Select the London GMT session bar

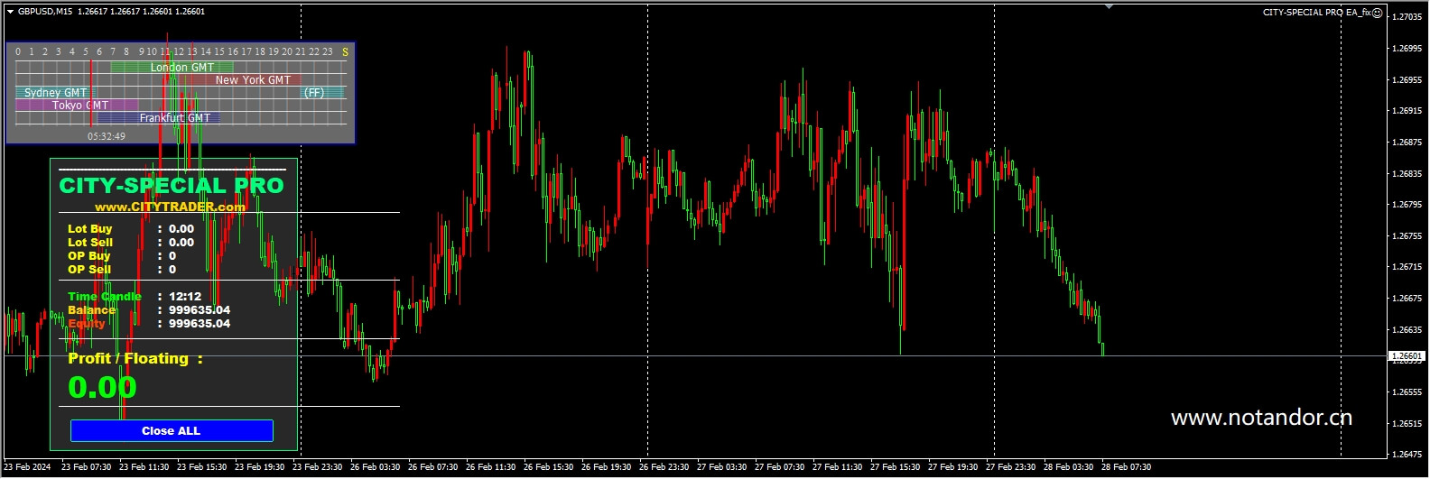coord(172,67)
